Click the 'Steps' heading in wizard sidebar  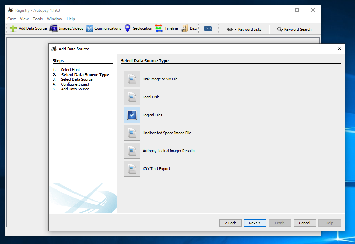coord(58,61)
